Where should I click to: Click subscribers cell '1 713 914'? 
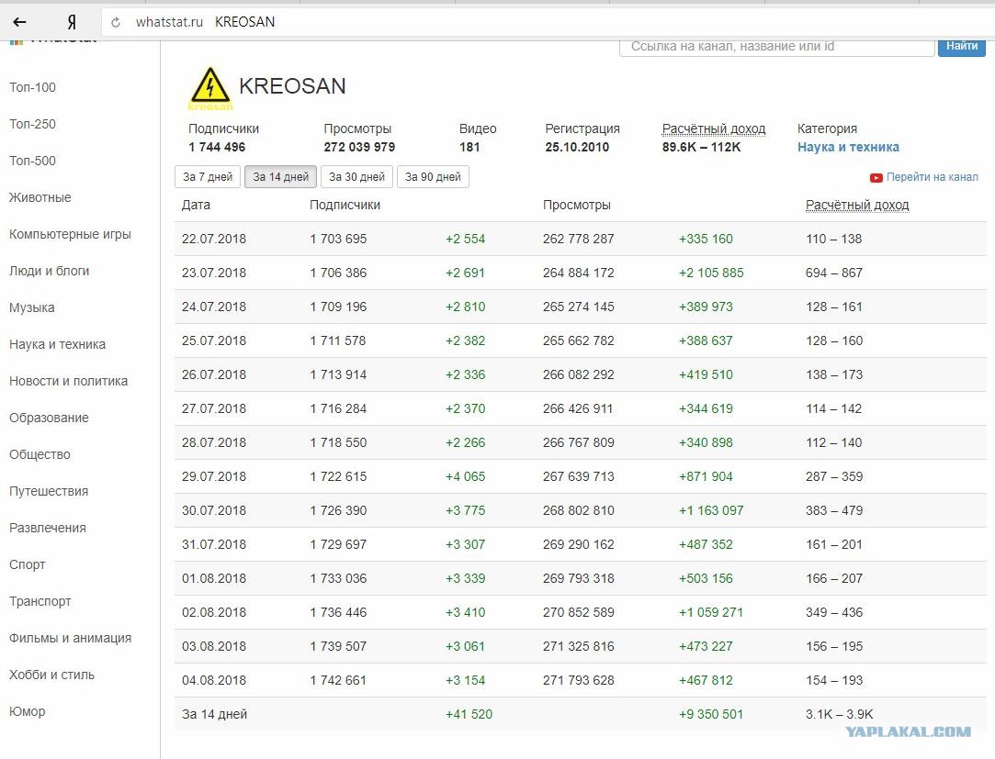pos(338,374)
